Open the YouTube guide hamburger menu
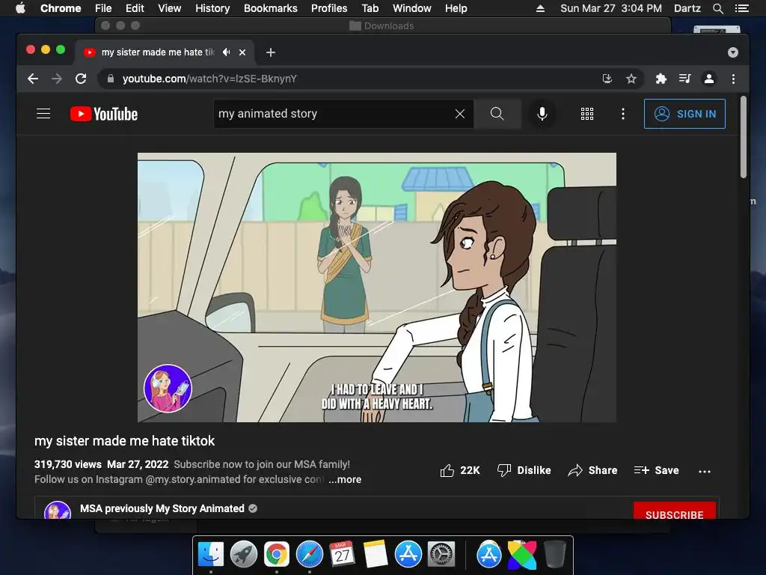Viewport: 766px width, 575px height. (x=43, y=114)
